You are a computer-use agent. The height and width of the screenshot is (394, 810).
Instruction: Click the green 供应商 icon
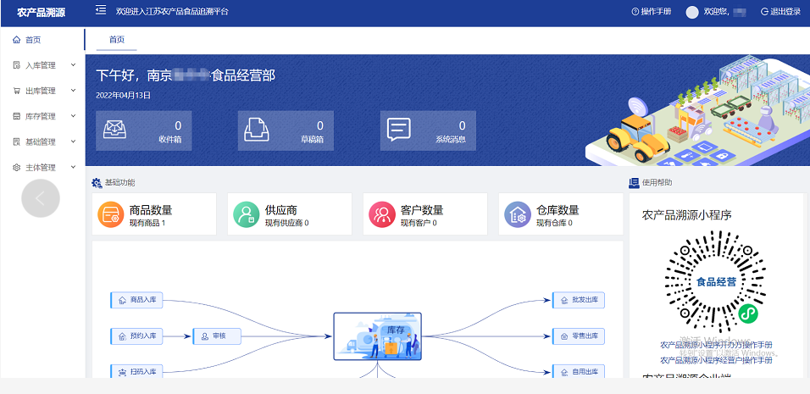coord(246,215)
